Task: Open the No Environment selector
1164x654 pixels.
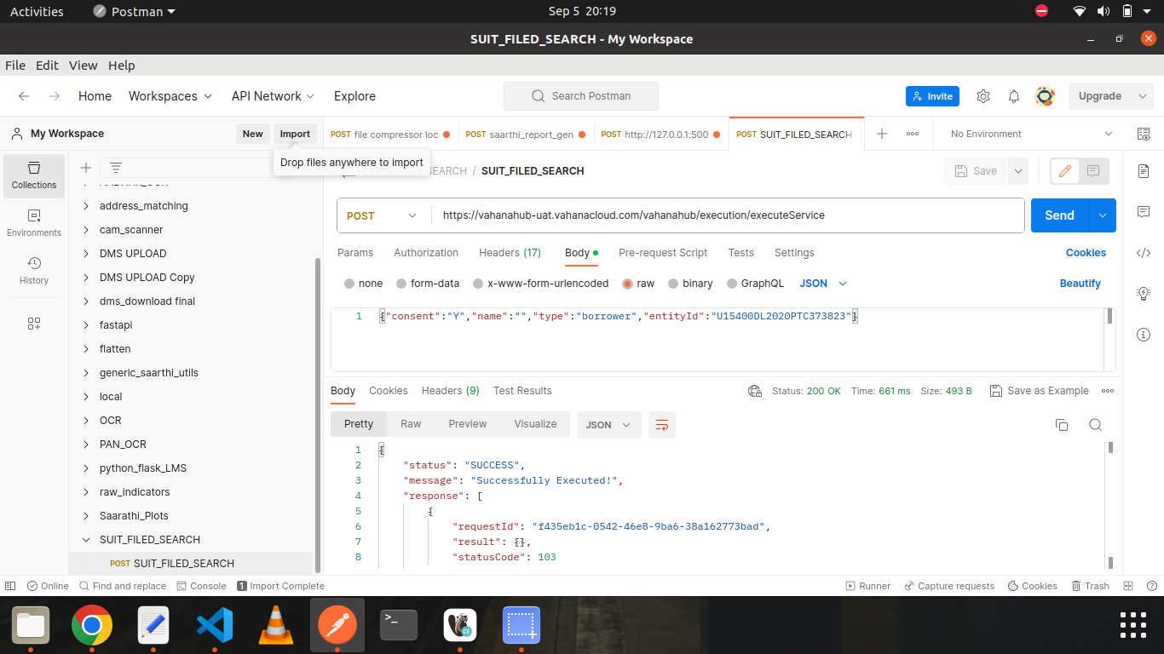Action: coord(1032,134)
